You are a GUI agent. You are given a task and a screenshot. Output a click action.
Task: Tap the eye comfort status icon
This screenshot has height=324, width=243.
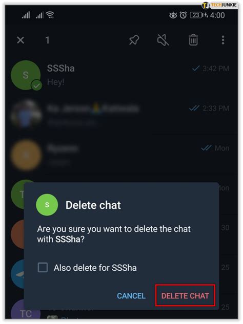[x=173, y=15]
